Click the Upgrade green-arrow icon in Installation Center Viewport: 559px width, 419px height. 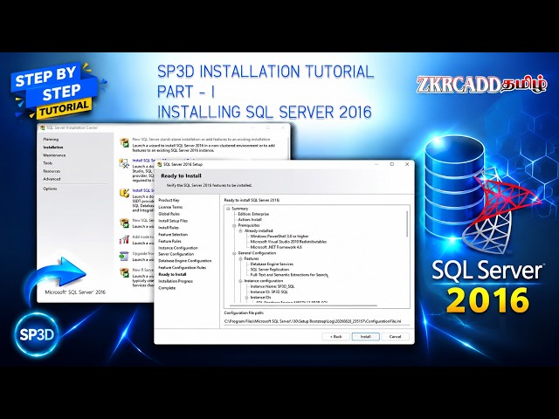tap(124, 256)
